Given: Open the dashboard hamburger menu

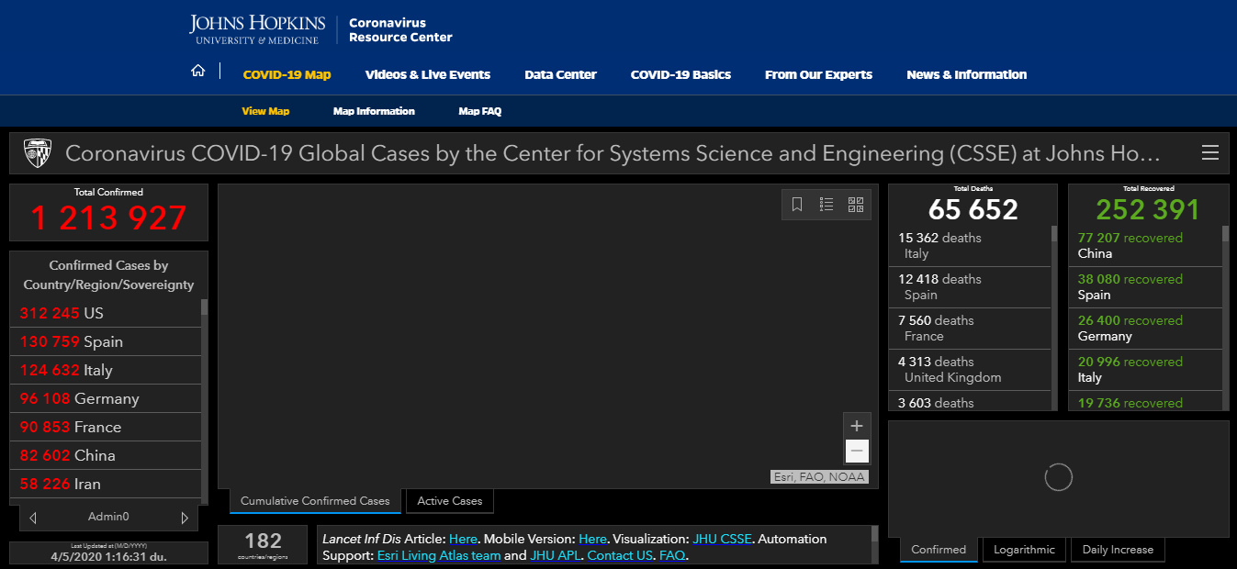Looking at the screenshot, I should (1209, 152).
